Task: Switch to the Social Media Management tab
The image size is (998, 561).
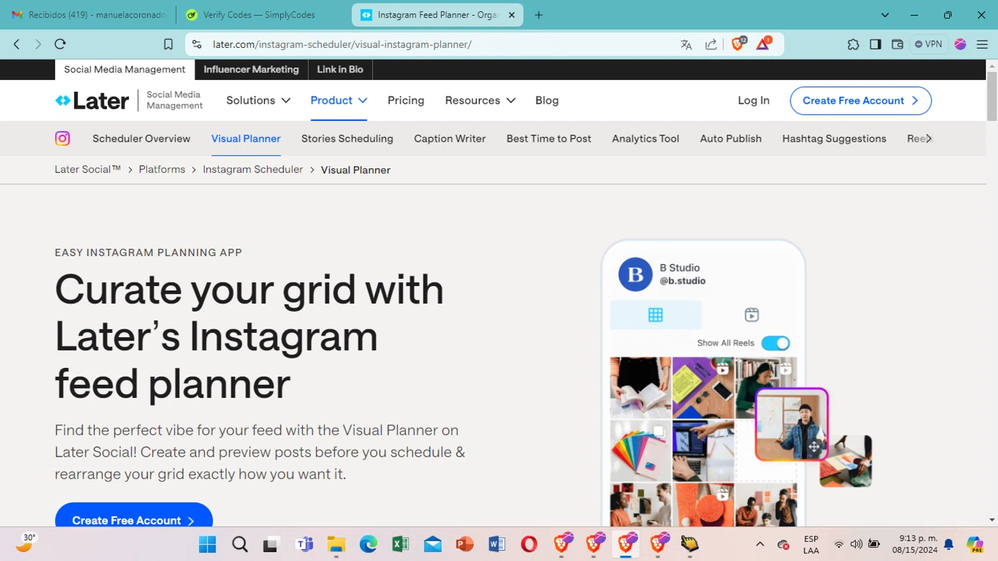Action: tap(124, 69)
